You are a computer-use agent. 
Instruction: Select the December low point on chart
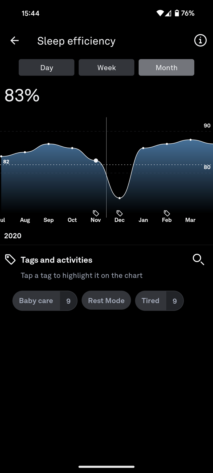(x=120, y=198)
